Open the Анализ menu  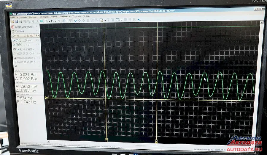(54, 17)
